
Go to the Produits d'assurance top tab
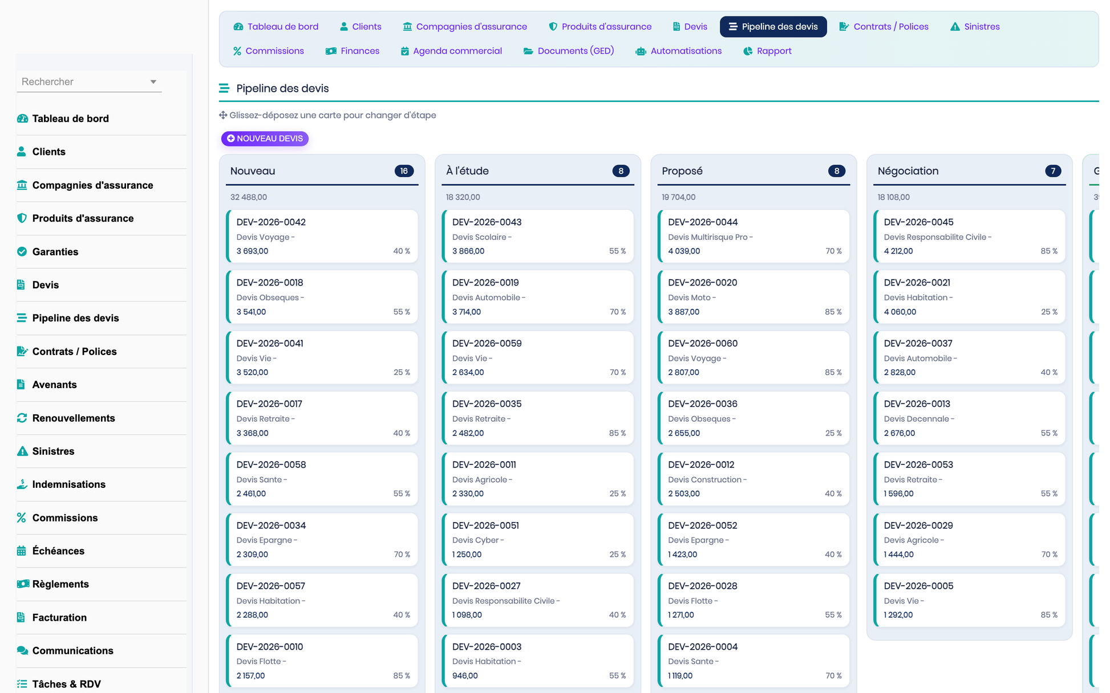(600, 26)
